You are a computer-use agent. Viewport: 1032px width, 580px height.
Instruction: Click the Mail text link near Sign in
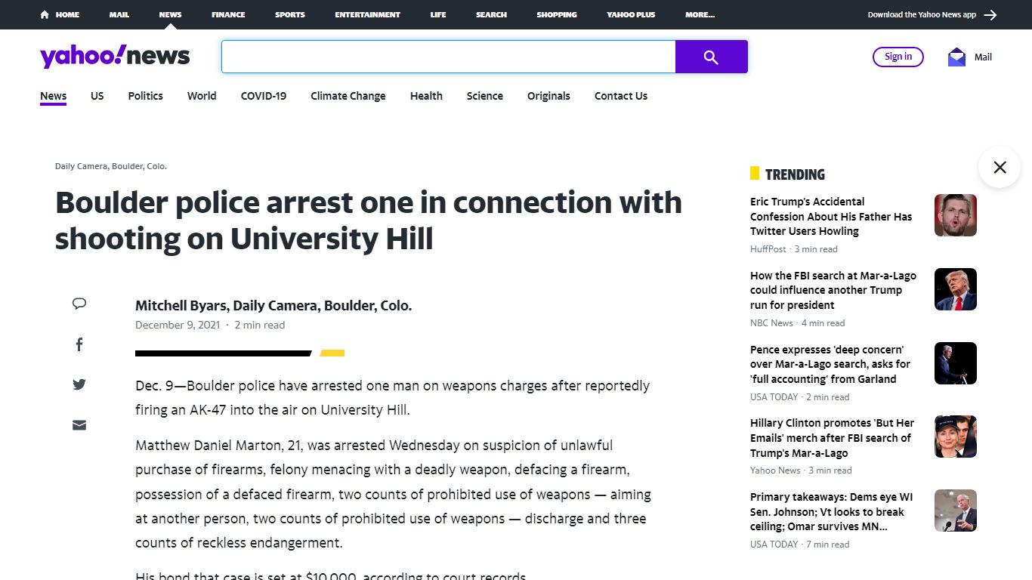pos(983,57)
